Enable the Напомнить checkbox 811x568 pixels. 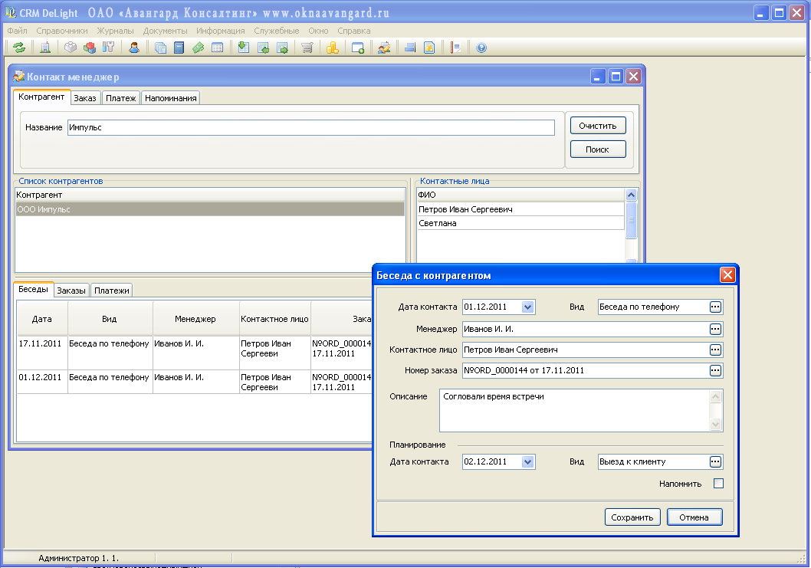718,484
